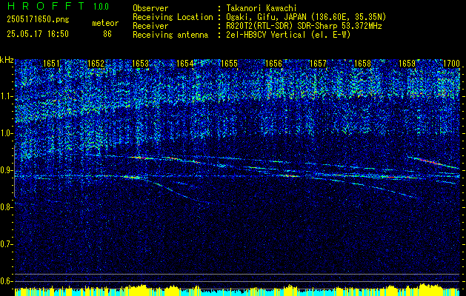This screenshot has width=466, height=296.
Task: Click the Observer label
Action: coord(150,8)
